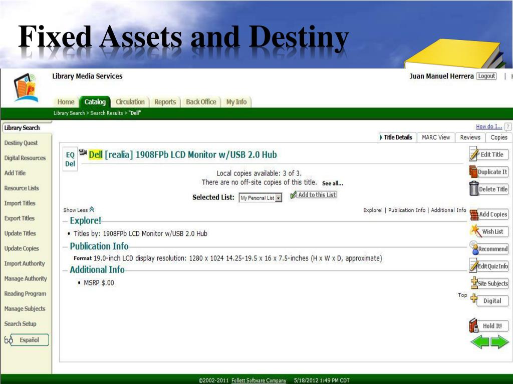Click the Edit Quiz Info notepad icon
The height and width of the screenshot is (384, 513).
(x=474, y=265)
